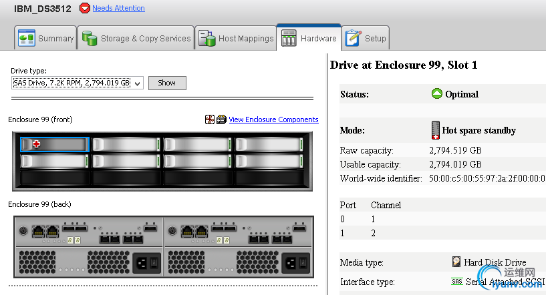
Task: Click the Raw capacity value 2,794.519 GB
Action: [455, 150]
